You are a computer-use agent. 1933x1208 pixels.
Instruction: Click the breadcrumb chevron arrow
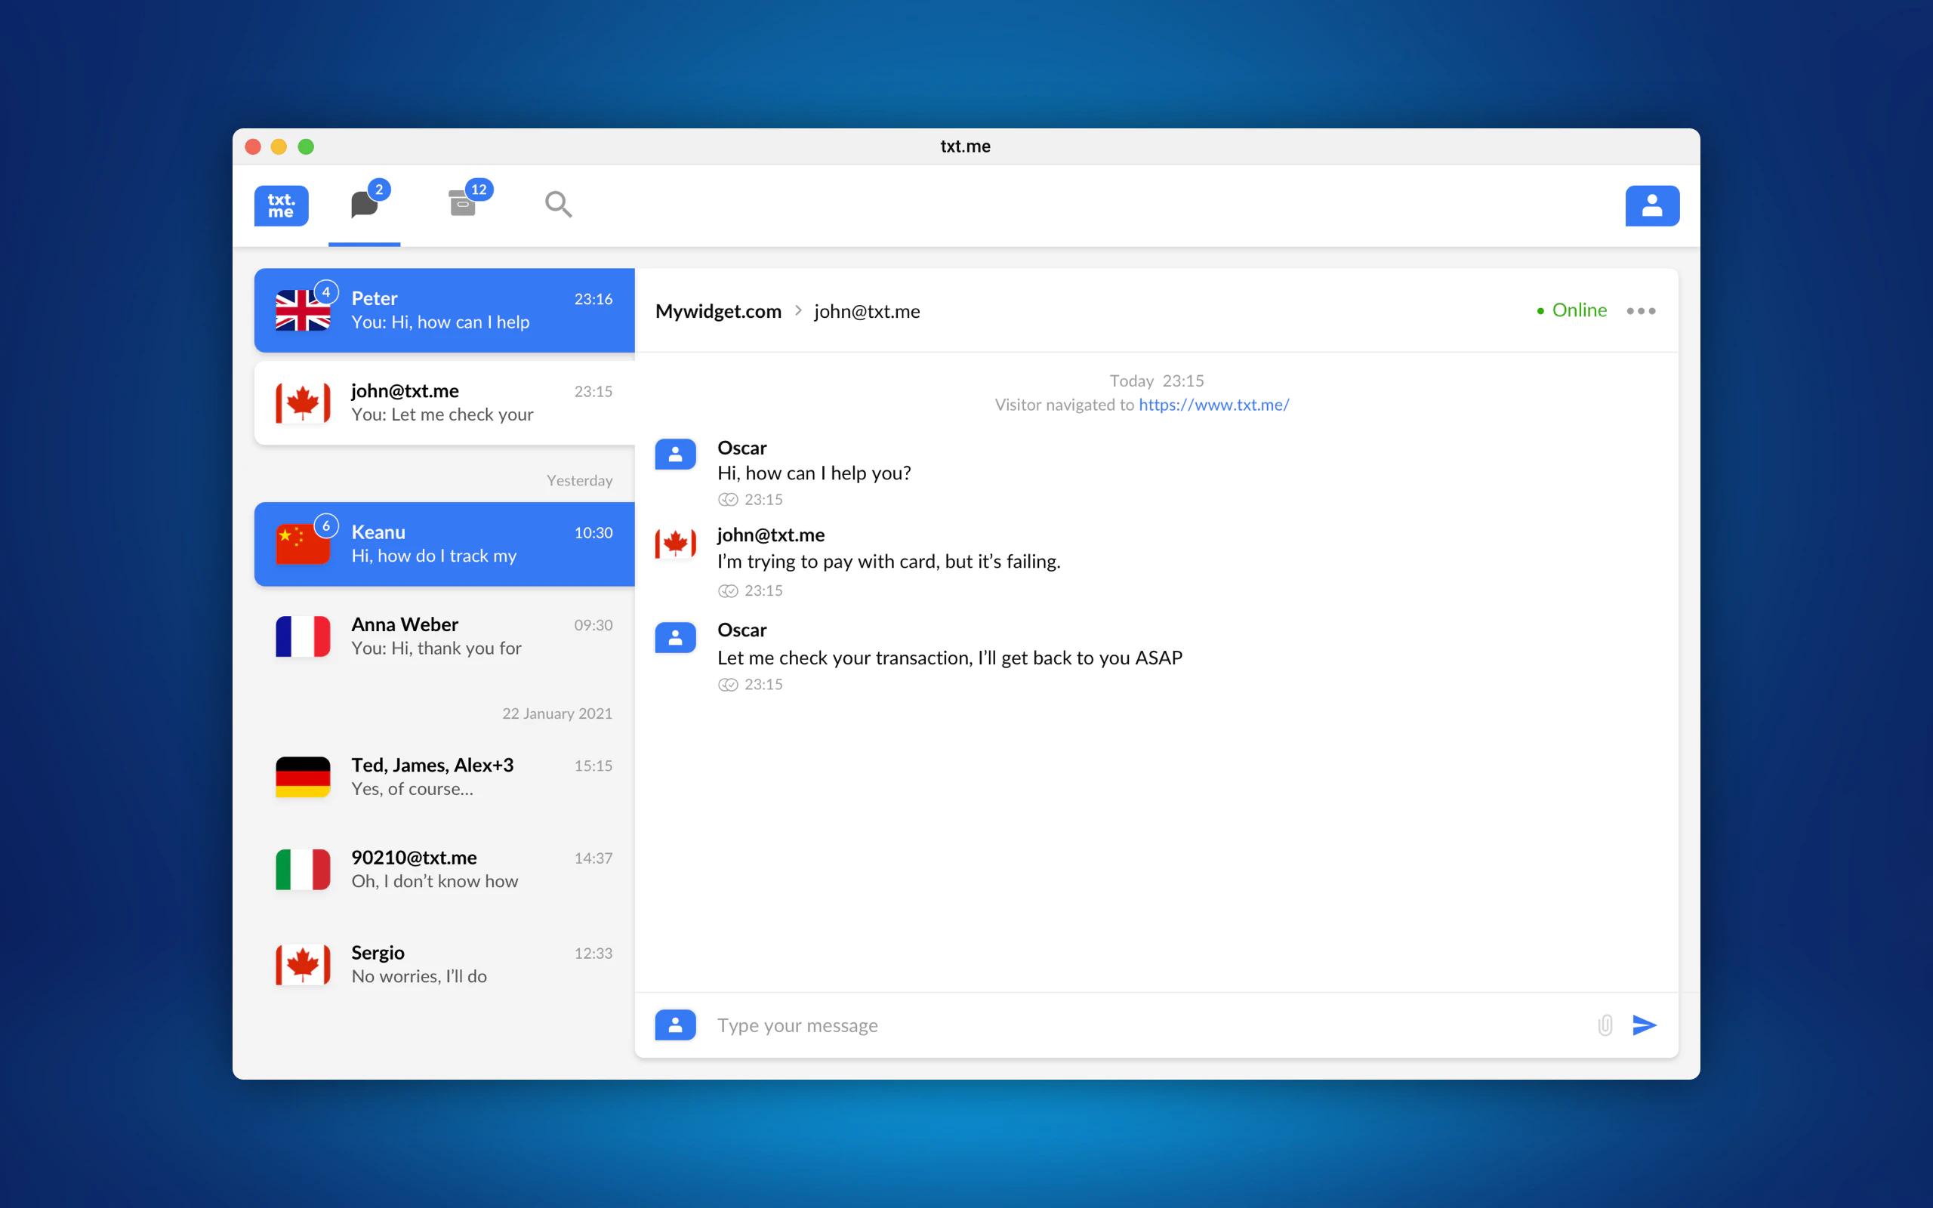[798, 311]
